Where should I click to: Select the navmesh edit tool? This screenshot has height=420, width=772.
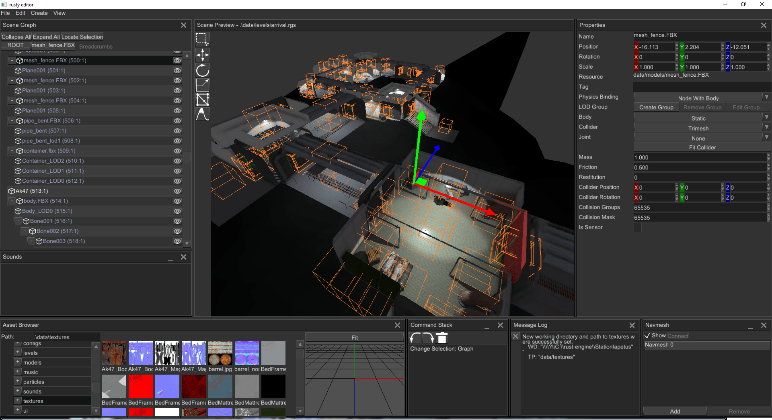203,100
